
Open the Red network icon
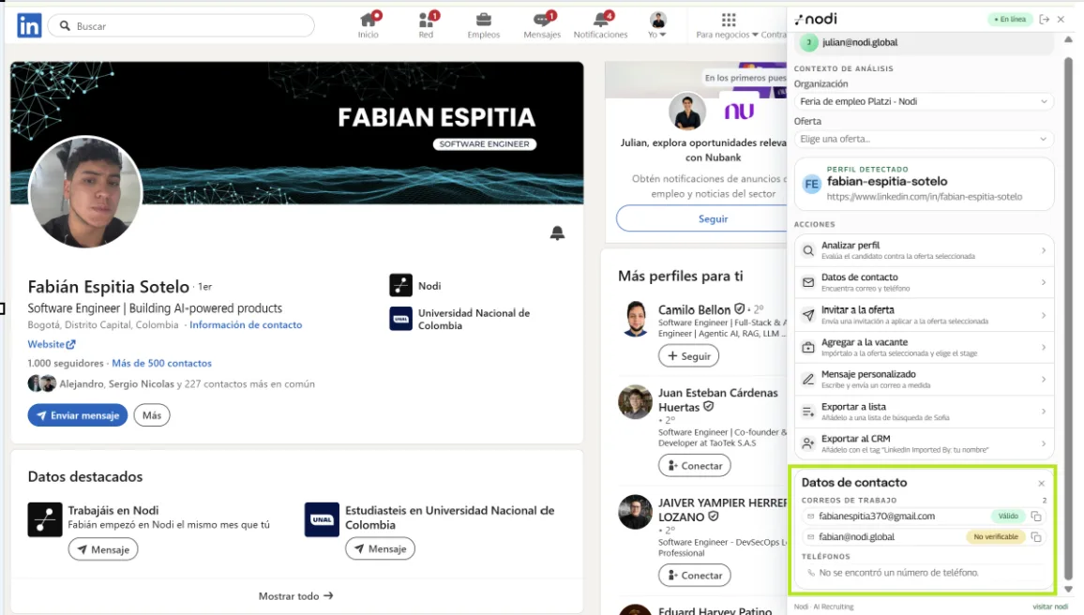426,20
